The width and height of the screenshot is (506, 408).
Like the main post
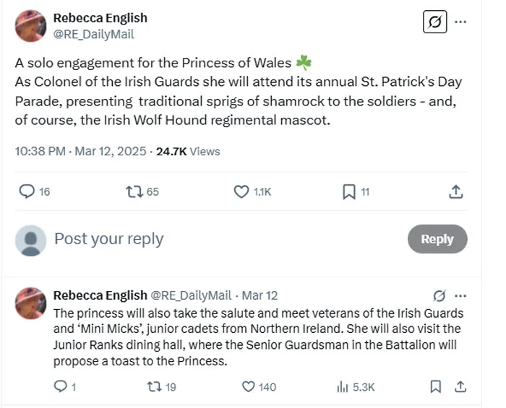pos(242,191)
